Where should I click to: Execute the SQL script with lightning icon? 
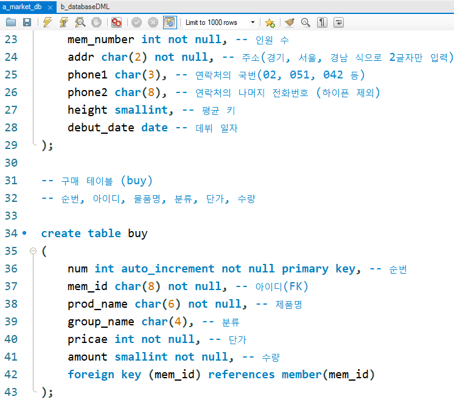[x=47, y=22]
